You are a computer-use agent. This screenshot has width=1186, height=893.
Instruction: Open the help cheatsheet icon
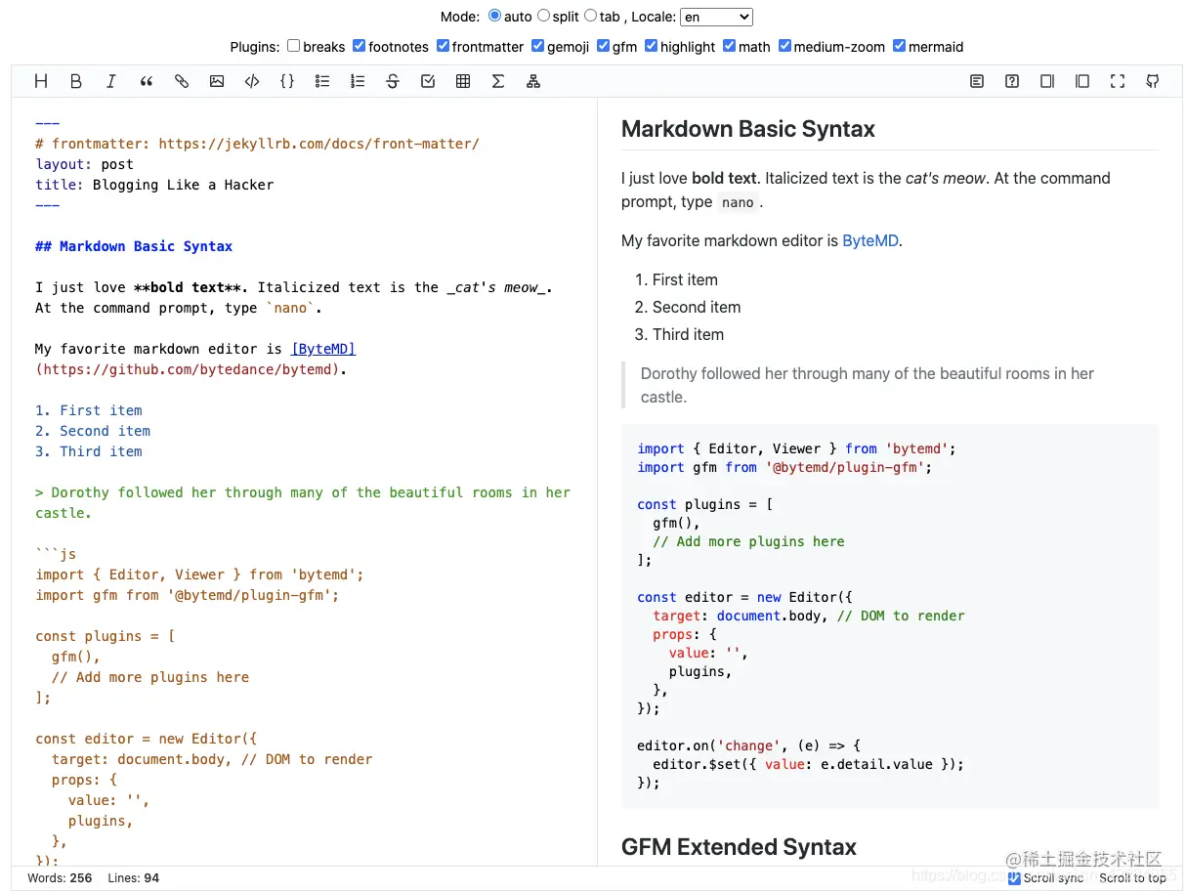(x=1012, y=81)
